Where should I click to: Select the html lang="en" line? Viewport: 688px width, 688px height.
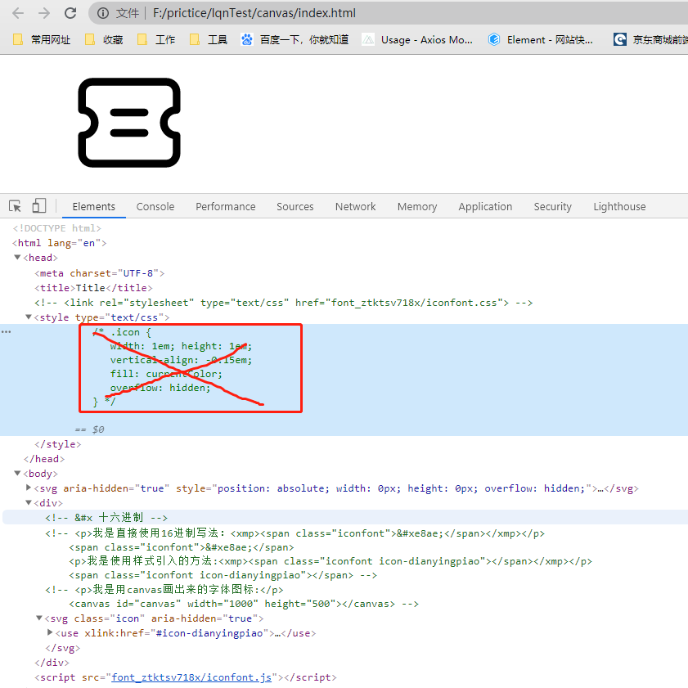[59, 243]
